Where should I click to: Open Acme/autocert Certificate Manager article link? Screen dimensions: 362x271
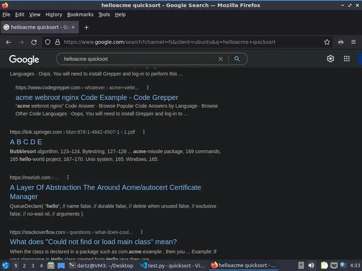click(105, 192)
